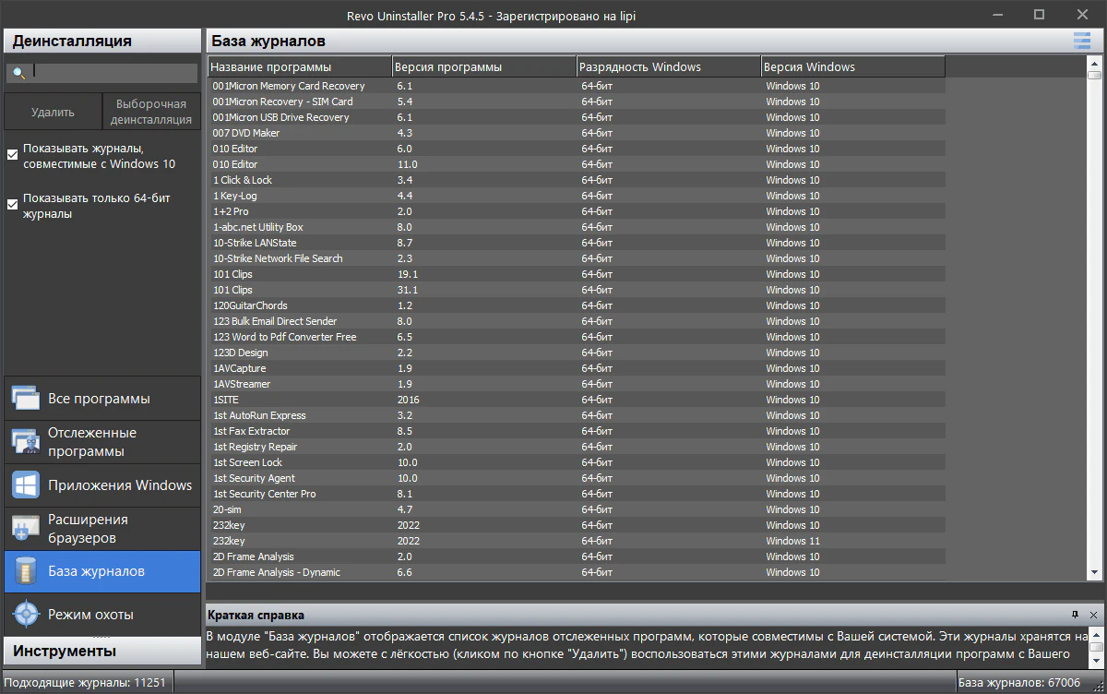This screenshot has height=694, width=1107.
Task: Open the Деинсталляция section header
Action: pos(102,41)
